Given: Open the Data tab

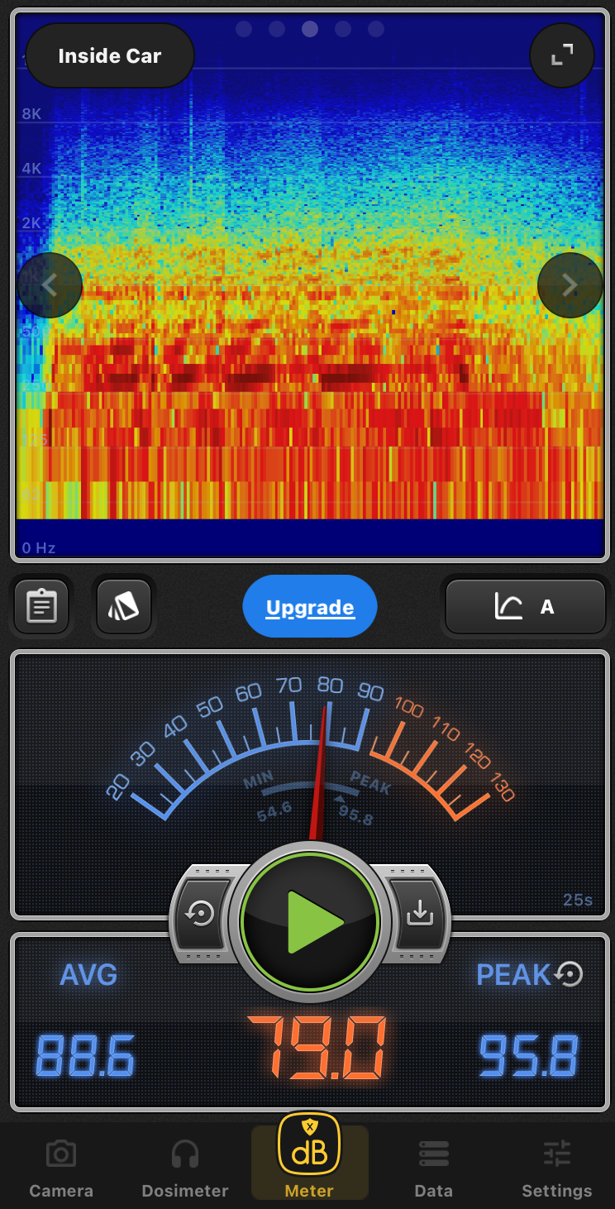Looking at the screenshot, I should (433, 1168).
